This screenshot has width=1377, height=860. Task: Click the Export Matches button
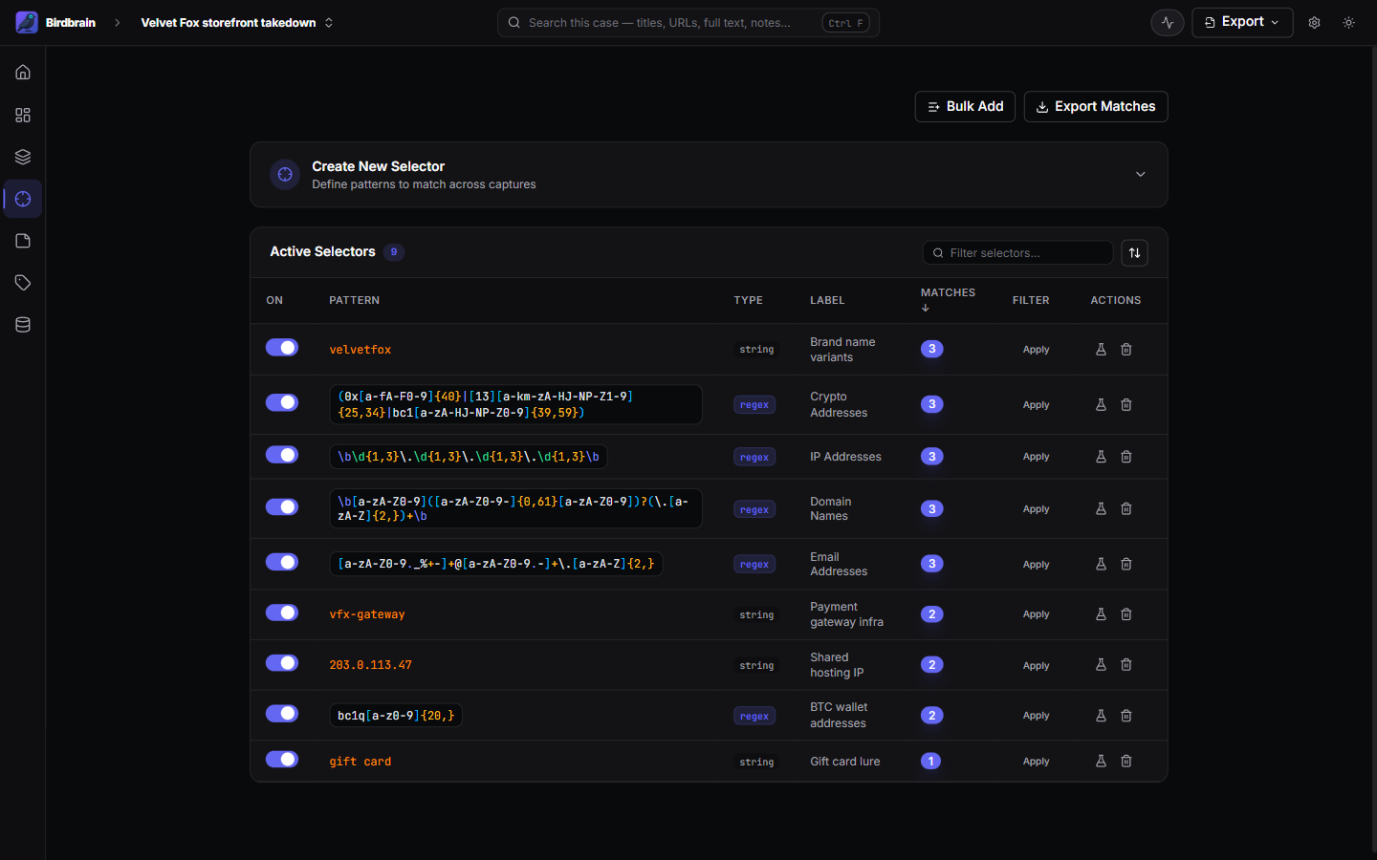click(1096, 107)
